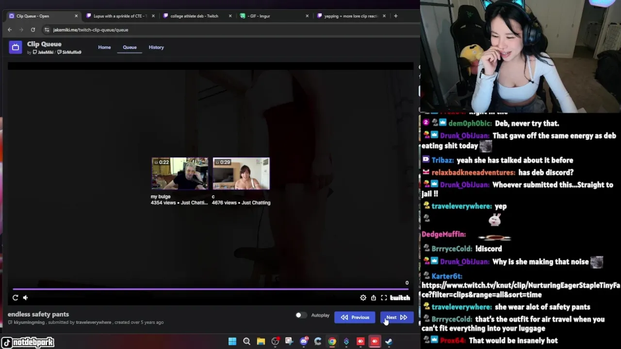
Task: View site information icon in address bar
Action: pos(47,30)
